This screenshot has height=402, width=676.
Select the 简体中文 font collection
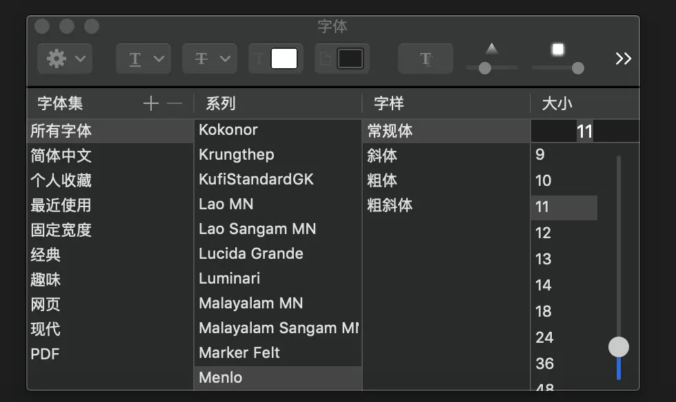tap(60, 156)
